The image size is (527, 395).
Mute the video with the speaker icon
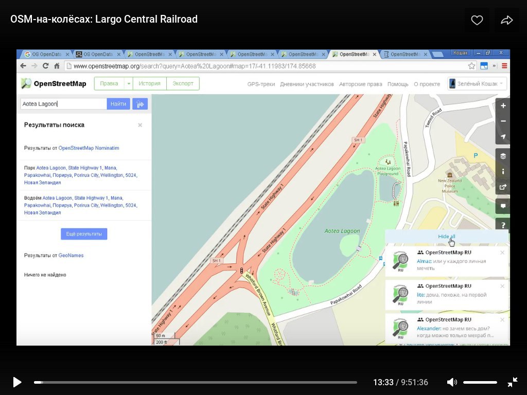click(x=452, y=382)
